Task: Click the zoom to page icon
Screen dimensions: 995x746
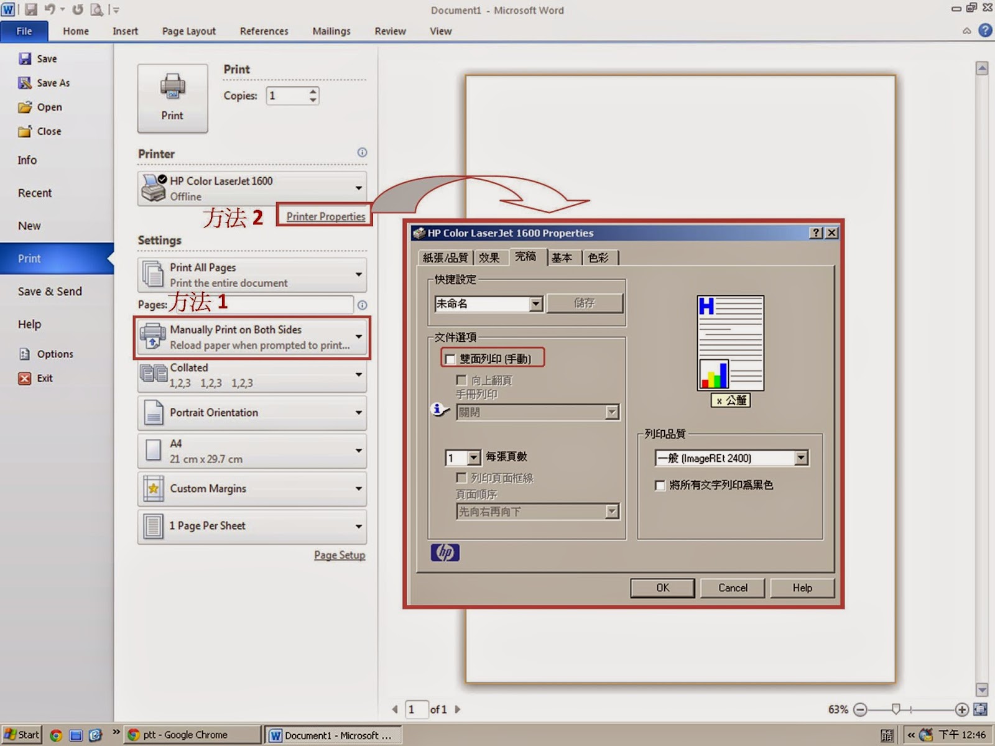Action: click(x=980, y=709)
